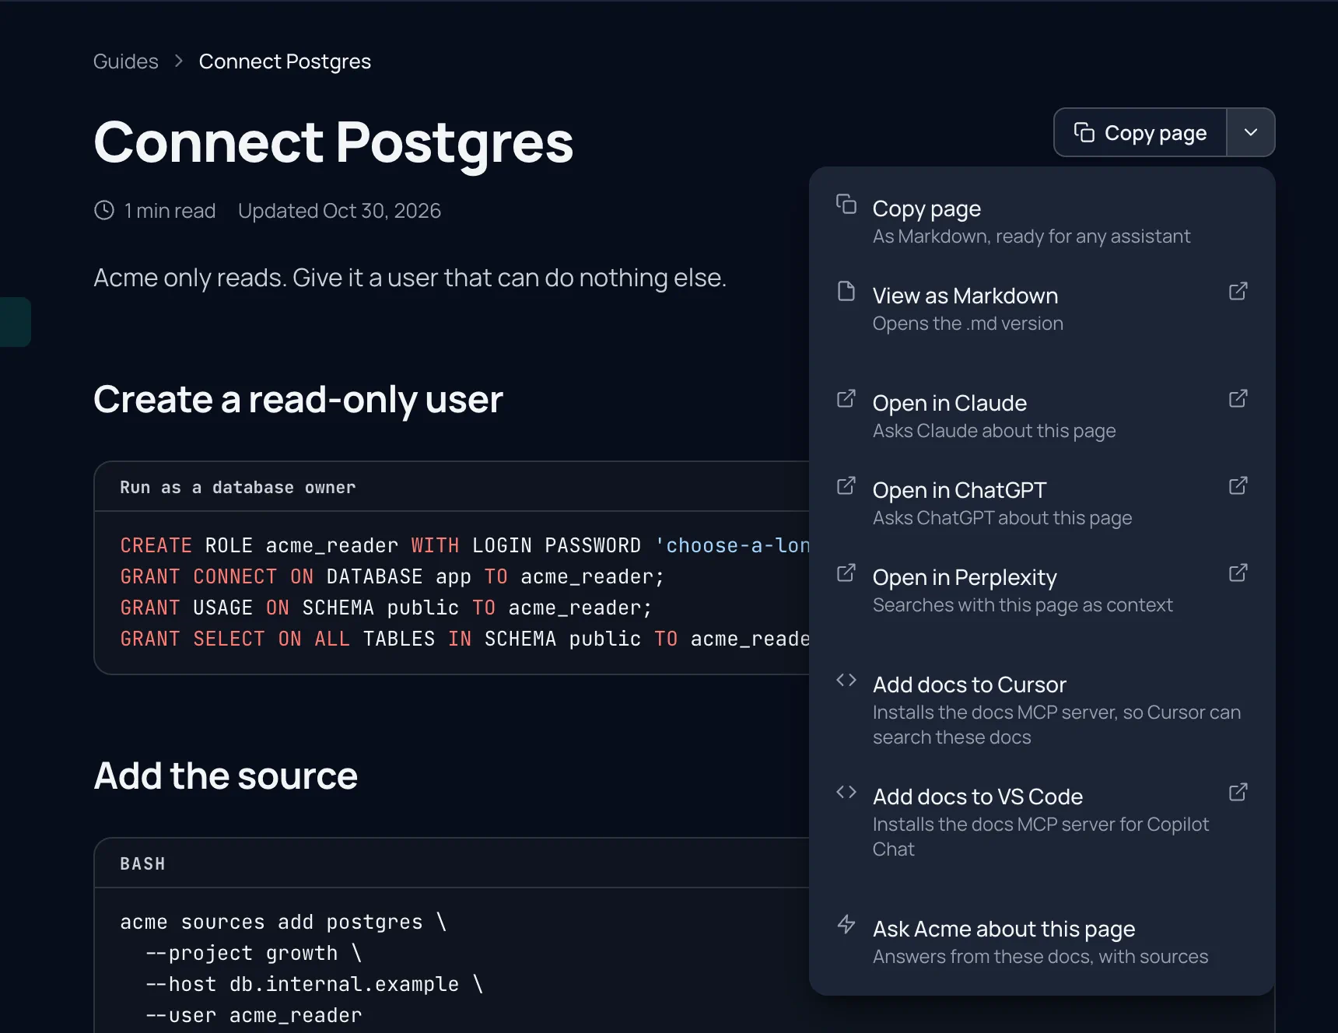
Task: Click left open icon beside Open in Perplexity
Action: coord(846,573)
